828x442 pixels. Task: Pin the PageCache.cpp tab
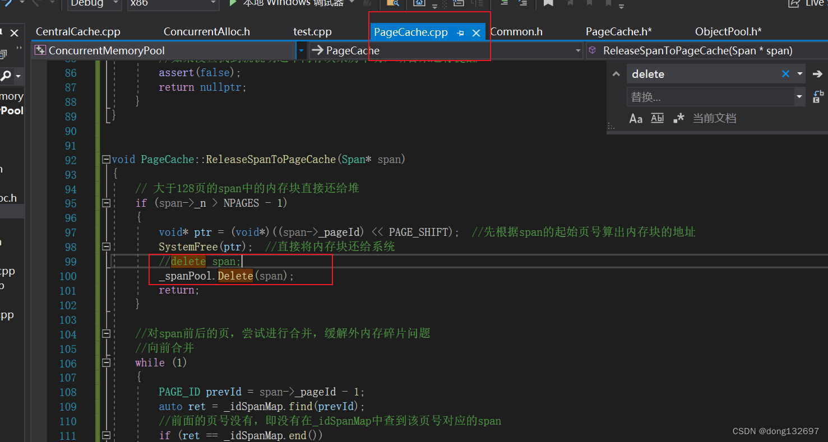(460, 33)
